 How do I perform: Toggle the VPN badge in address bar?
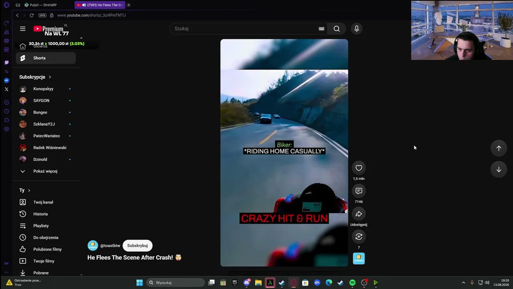tap(42, 15)
